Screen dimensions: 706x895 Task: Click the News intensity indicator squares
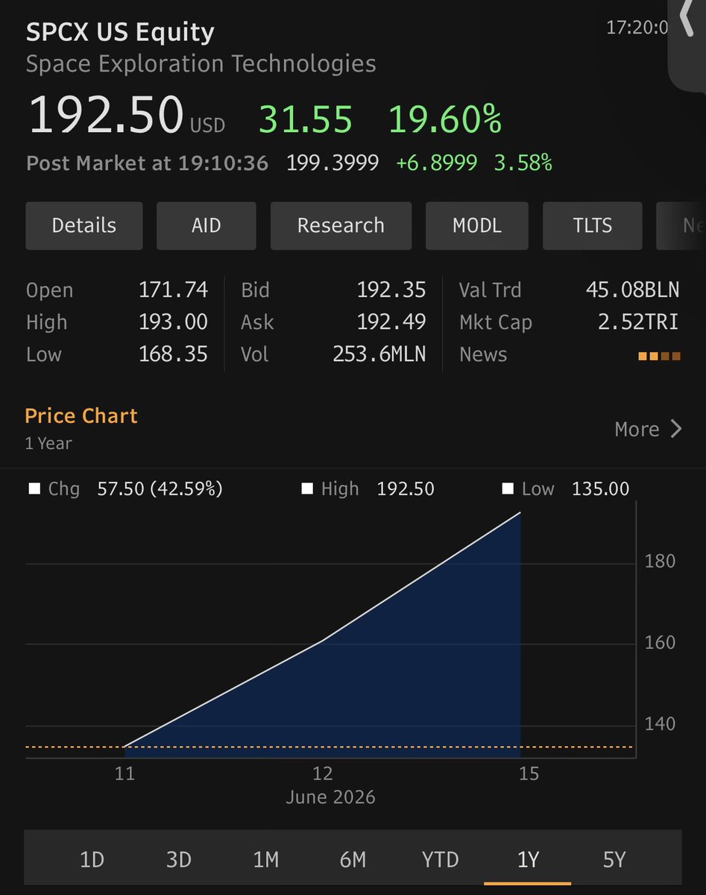[x=659, y=356]
